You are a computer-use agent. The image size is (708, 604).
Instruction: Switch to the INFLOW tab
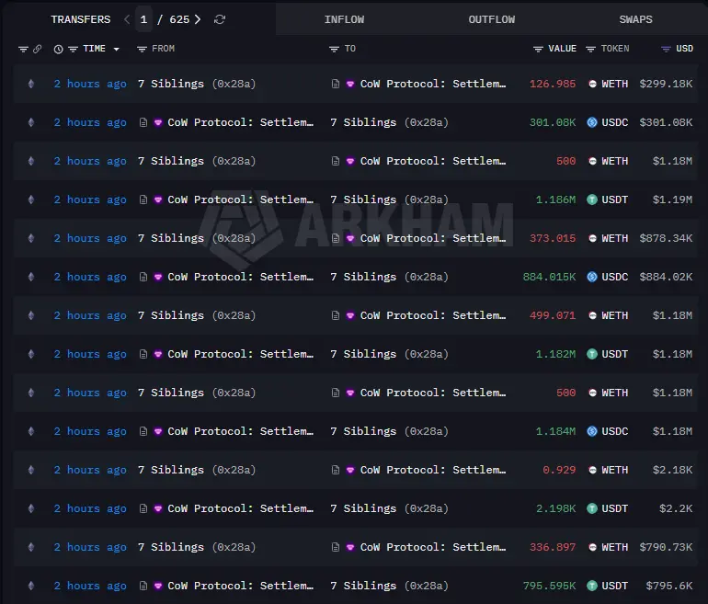click(344, 19)
